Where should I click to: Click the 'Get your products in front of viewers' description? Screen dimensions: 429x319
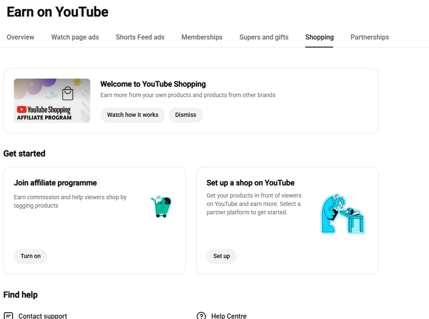tap(254, 204)
